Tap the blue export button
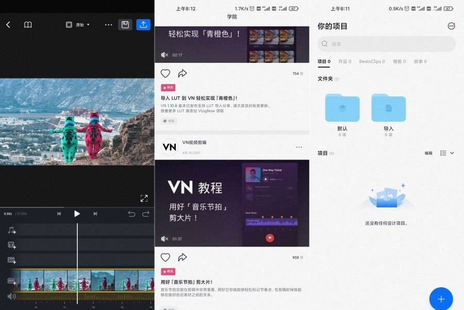 [143, 25]
